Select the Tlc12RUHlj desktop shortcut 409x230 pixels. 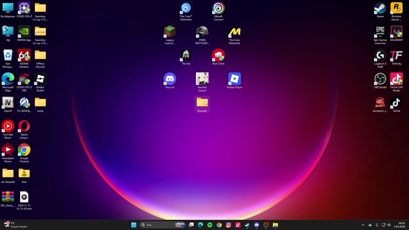click(x=24, y=105)
